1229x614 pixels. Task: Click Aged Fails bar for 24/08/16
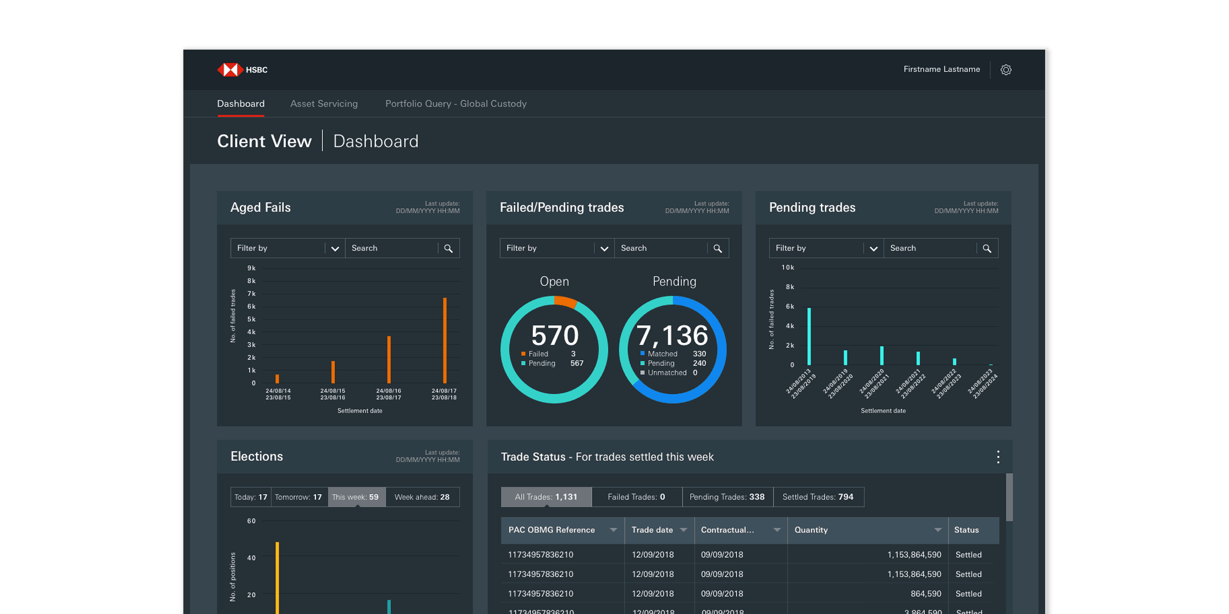point(389,360)
